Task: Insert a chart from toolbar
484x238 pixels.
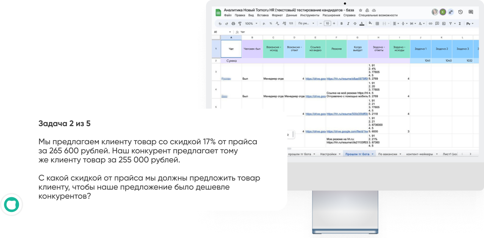Action: coord(444,23)
